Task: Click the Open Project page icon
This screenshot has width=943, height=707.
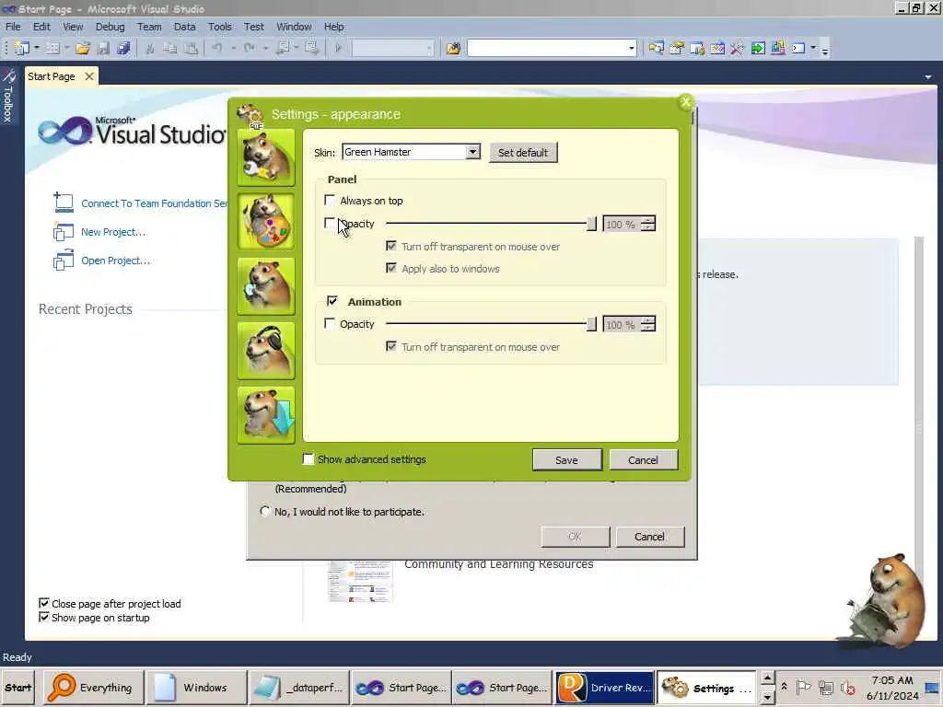Action: tap(64, 261)
